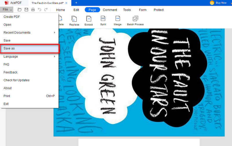Click the Buy Now link

pyautogui.click(x=221, y=3)
